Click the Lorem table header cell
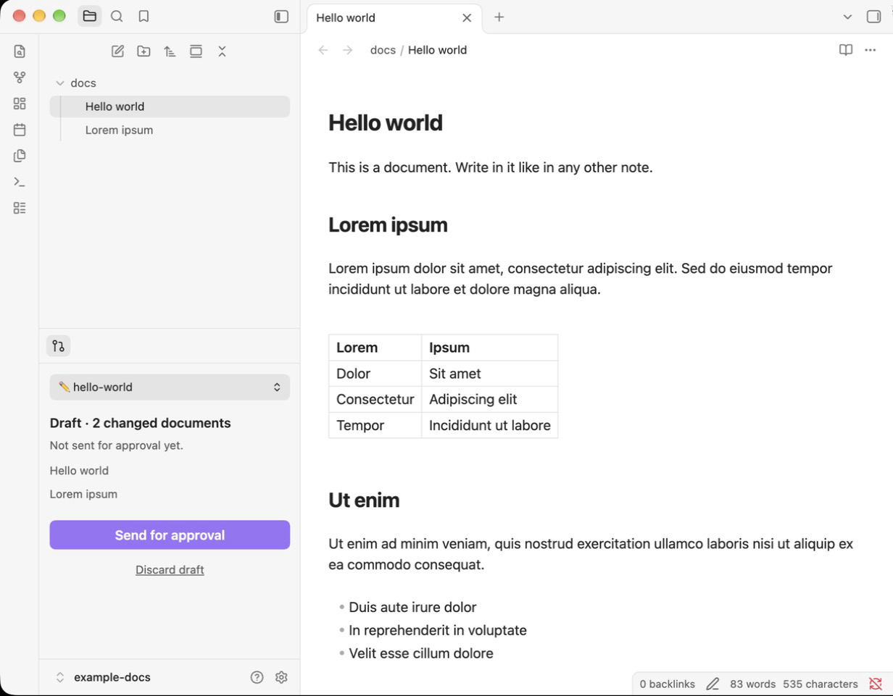 375,348
